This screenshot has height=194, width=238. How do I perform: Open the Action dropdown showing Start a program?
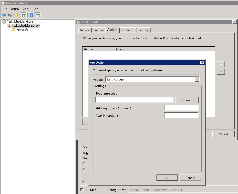tap(197, 79)
